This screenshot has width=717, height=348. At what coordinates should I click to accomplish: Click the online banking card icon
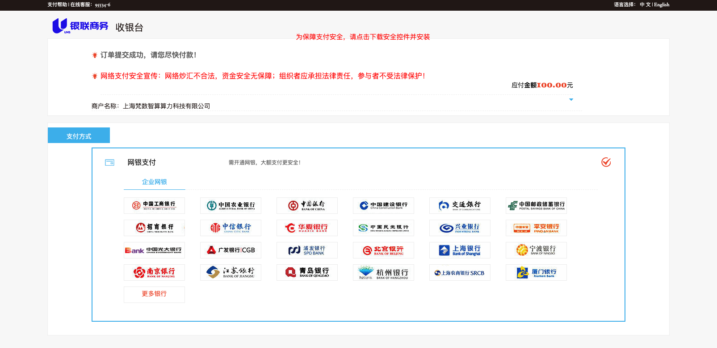(x=109, y=163)
